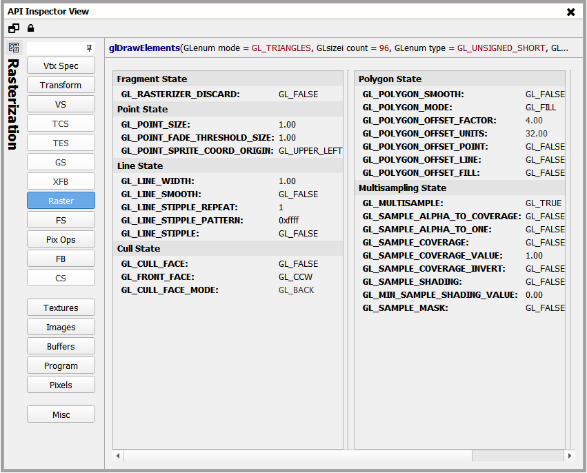Open the Pix Ops section
587x473 pixels.
[x=61, y=240]
